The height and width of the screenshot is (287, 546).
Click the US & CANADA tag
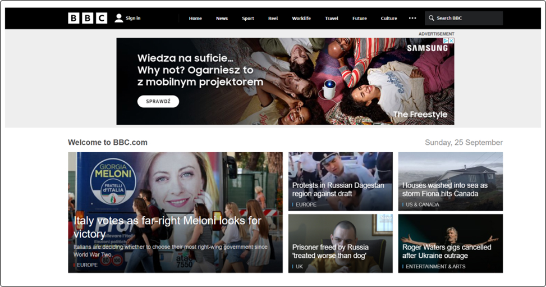tap(423, 204)
